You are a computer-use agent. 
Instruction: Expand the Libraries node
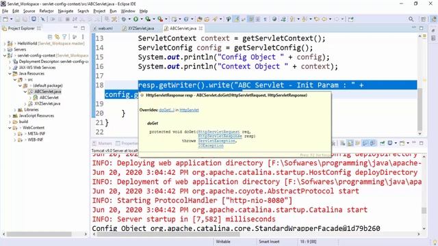(15, 109)
